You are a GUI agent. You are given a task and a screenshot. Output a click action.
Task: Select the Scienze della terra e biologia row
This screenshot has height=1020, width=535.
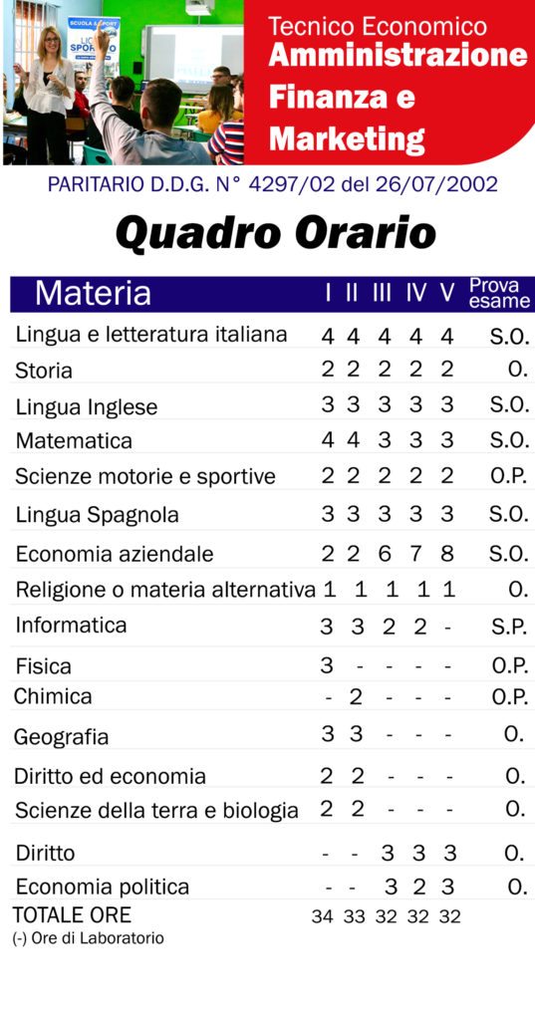pos(272,811)
